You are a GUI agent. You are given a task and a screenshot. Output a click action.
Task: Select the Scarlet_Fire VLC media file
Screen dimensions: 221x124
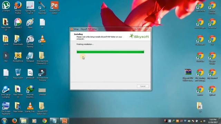(x=30, y=107)
